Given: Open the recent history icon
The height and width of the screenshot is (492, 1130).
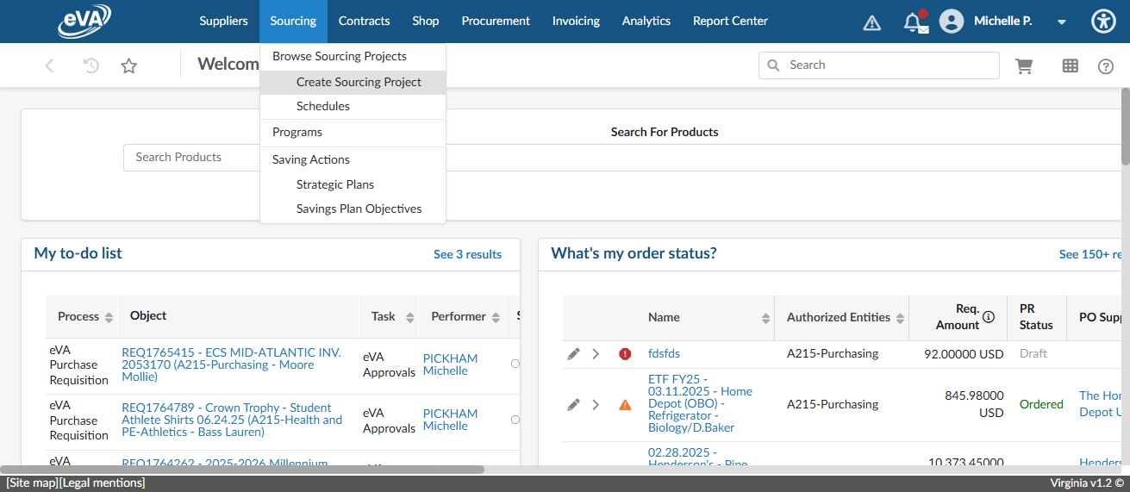Looking at the screenshot, I should (91, 65).
